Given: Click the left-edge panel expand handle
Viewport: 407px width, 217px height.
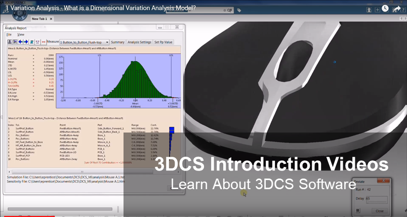Looking at the screenshot, I should coord(1,117).
